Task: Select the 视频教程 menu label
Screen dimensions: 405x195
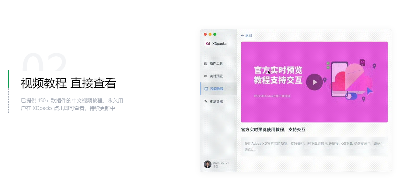Action: [x=217, y=89]
